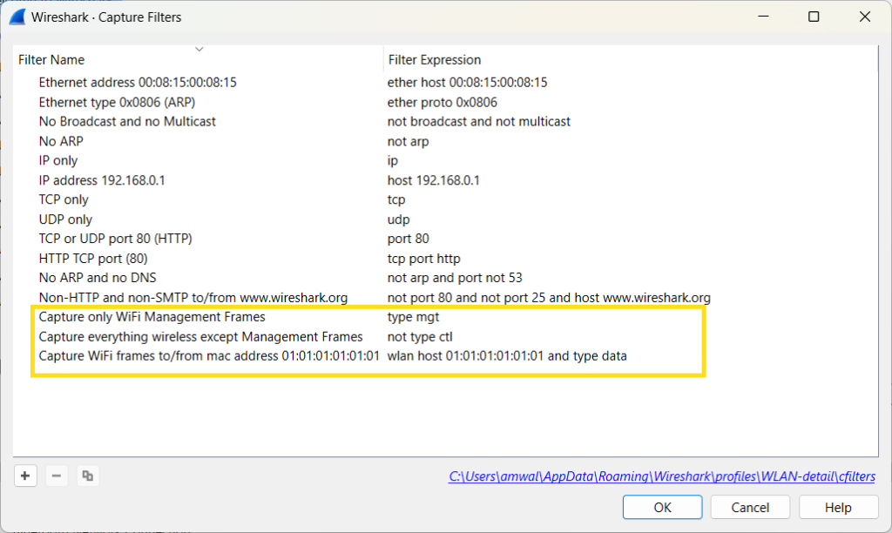Click the minus icon to remove filter

[56, 476]
